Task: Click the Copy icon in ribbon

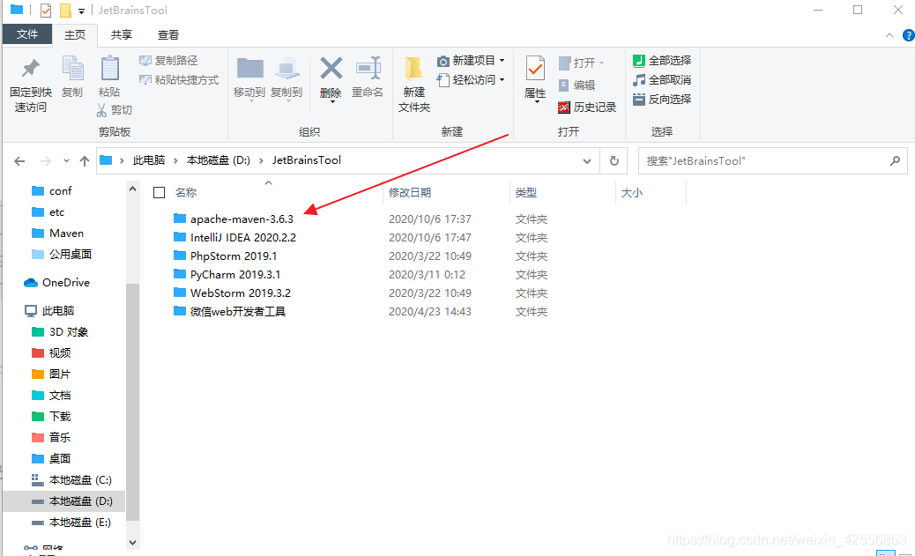Action: (x=73, y=69)
